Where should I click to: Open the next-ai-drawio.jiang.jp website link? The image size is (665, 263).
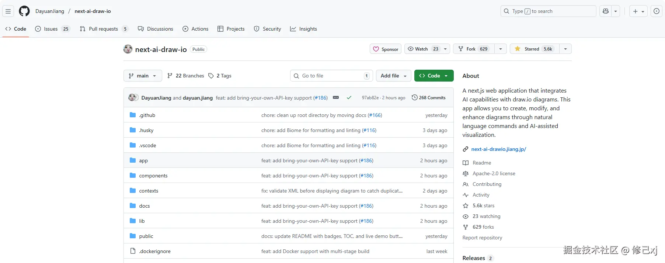tap(498, 149)
